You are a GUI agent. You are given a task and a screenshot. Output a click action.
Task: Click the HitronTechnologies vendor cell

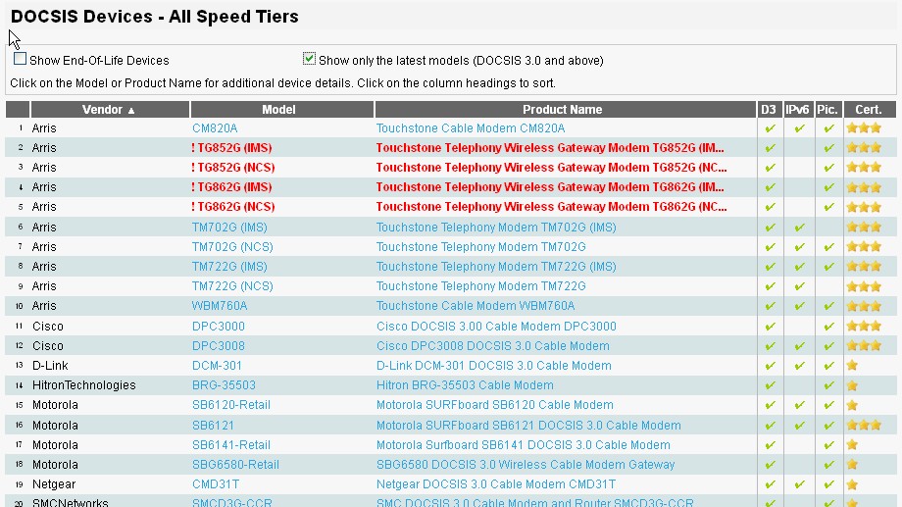84,385
